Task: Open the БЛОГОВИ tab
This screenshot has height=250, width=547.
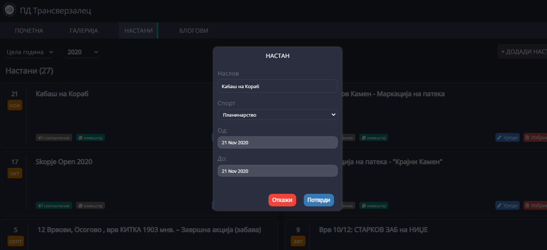Action: point(194,31)
